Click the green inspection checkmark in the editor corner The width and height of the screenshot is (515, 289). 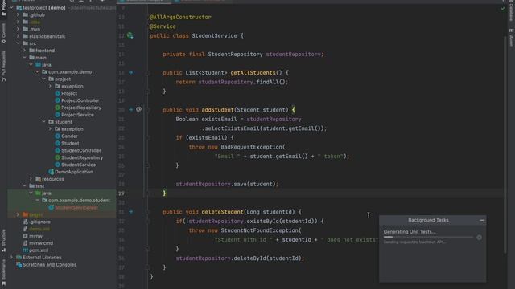[503, 9]
